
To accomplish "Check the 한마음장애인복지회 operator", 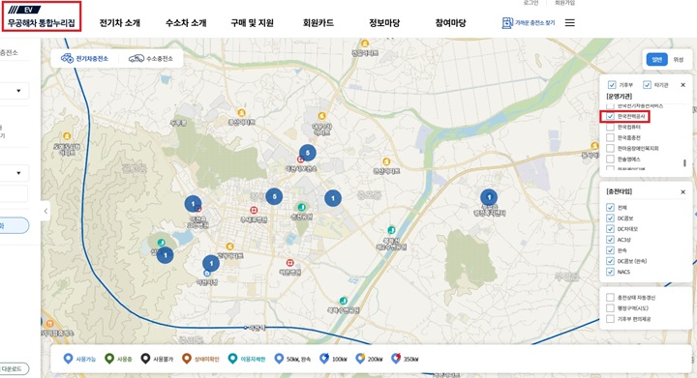I will coord(610,148).
